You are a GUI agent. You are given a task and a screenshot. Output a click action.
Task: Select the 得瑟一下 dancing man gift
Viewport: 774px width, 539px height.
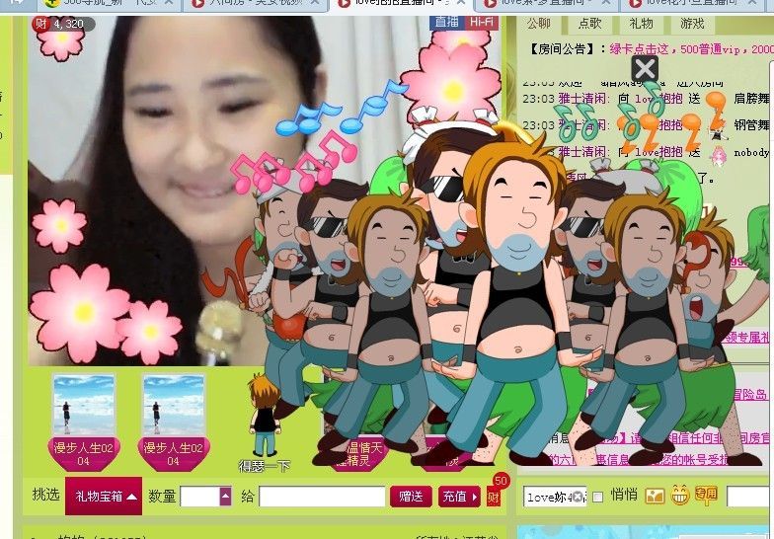265,423
